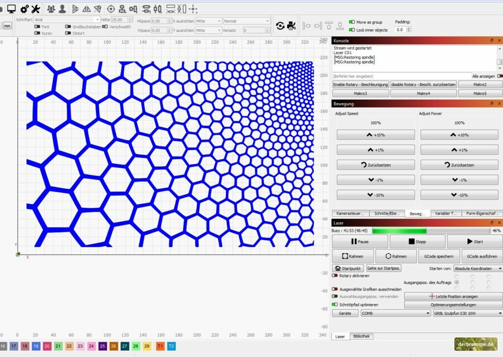Disable Schnittpfad optimieren toggle
The width and height of the screenshot is (503, 357).
click(335, 304)
